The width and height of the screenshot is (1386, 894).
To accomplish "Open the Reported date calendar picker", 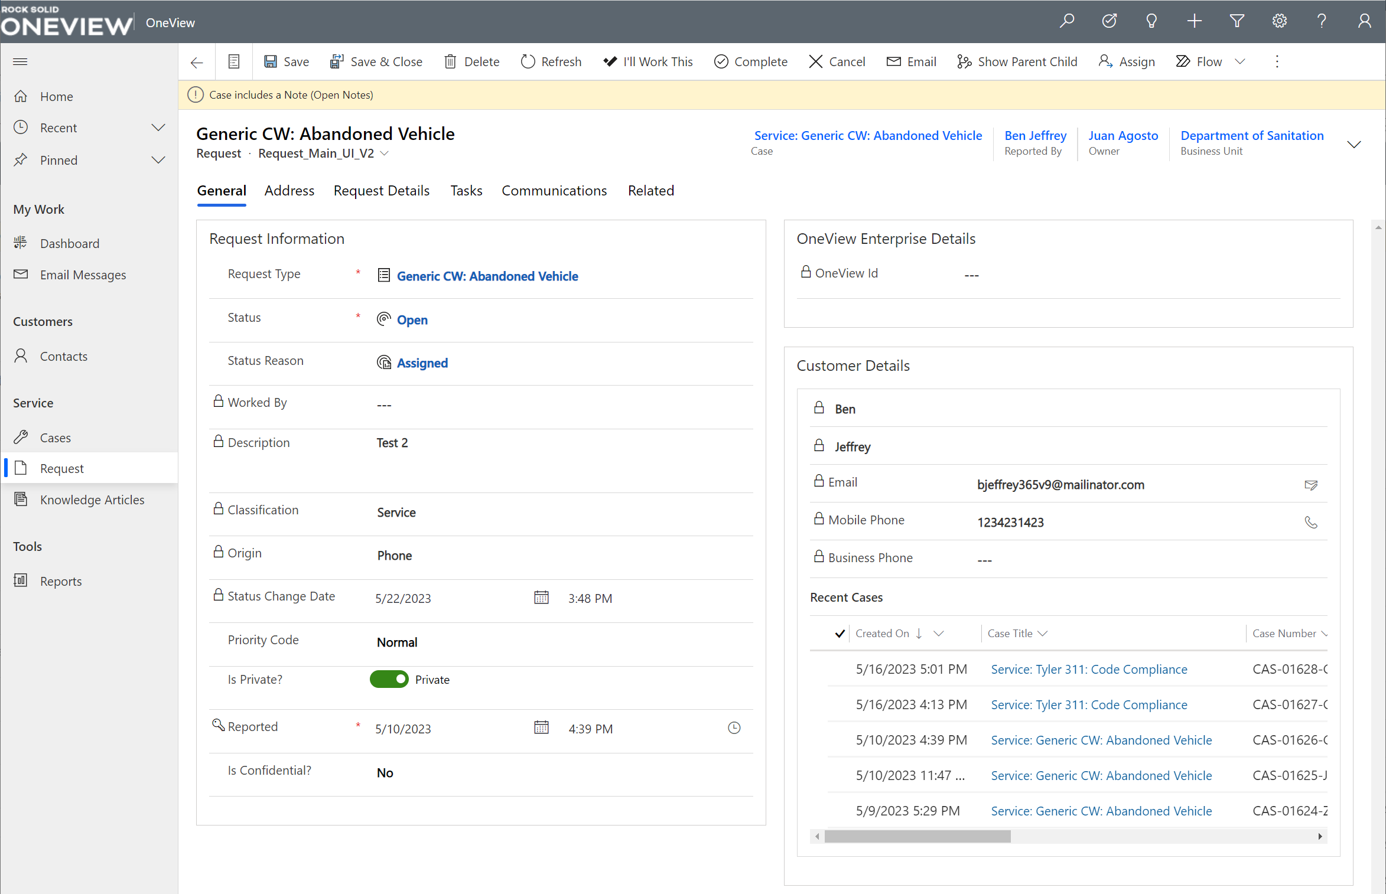I will coord(541,728).
